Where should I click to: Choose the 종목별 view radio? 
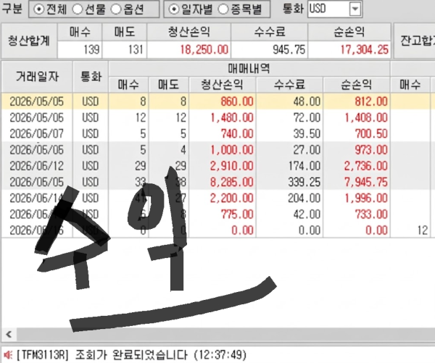point(223,9)
